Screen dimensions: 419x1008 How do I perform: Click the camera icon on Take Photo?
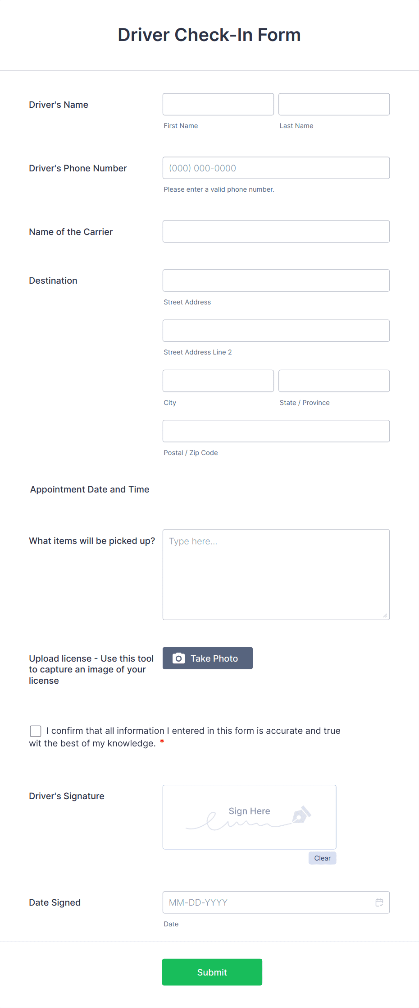179,658
